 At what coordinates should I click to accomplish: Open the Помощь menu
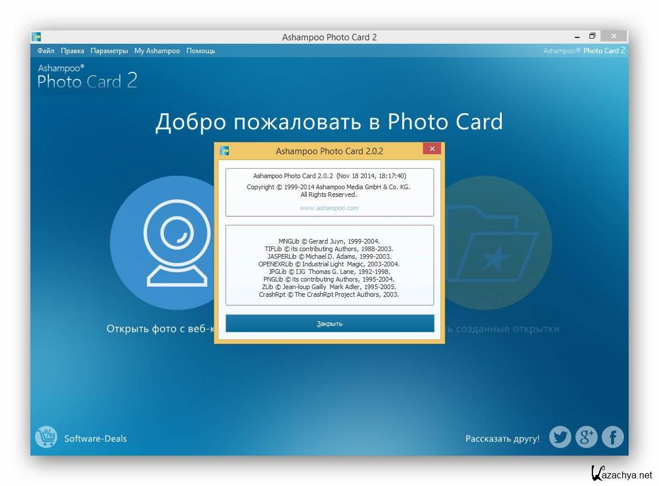(200, 51)
